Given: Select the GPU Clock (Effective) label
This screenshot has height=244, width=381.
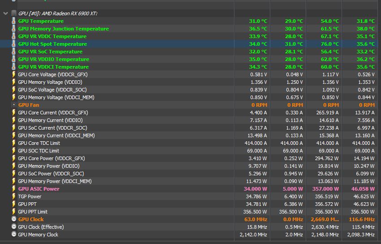Looking at the screenshot, I should (x=41, y=227).
